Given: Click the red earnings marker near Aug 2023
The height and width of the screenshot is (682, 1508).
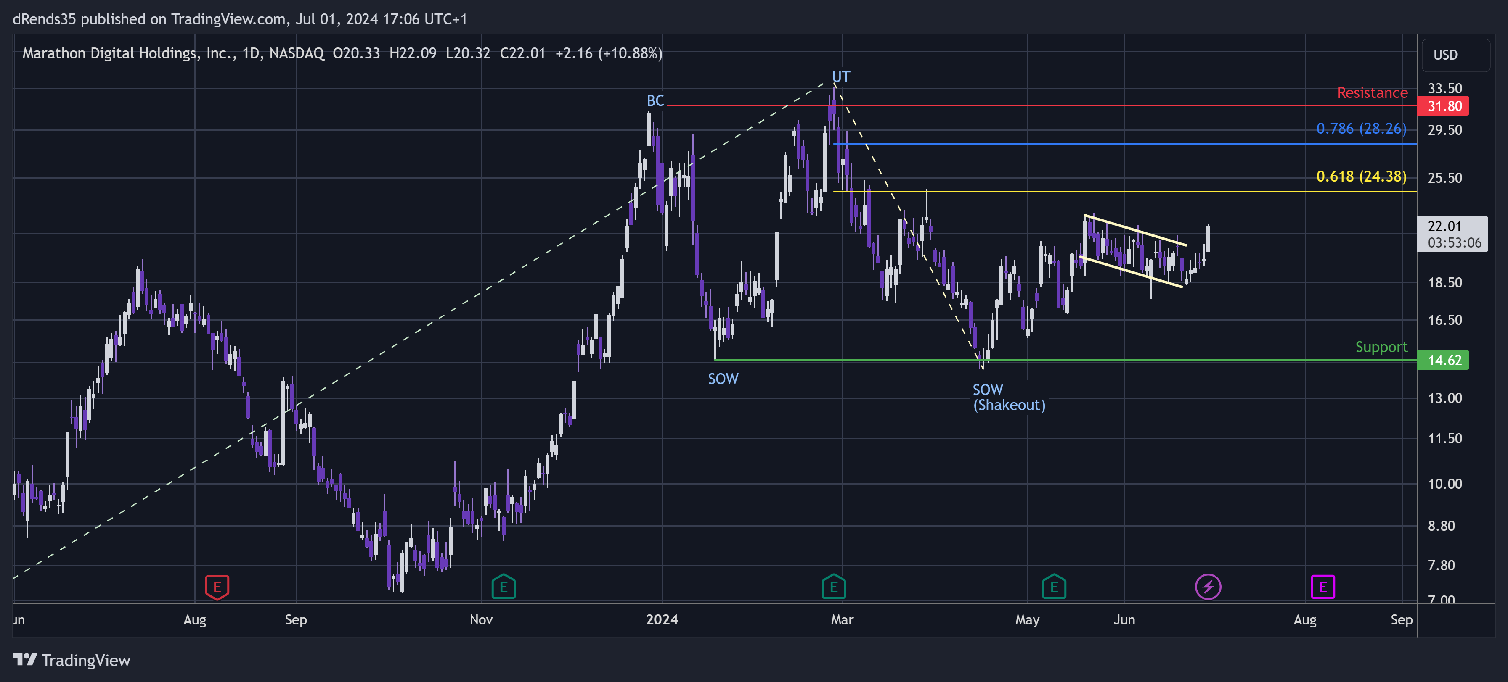Looking at the screenshot, I should 217,587.
